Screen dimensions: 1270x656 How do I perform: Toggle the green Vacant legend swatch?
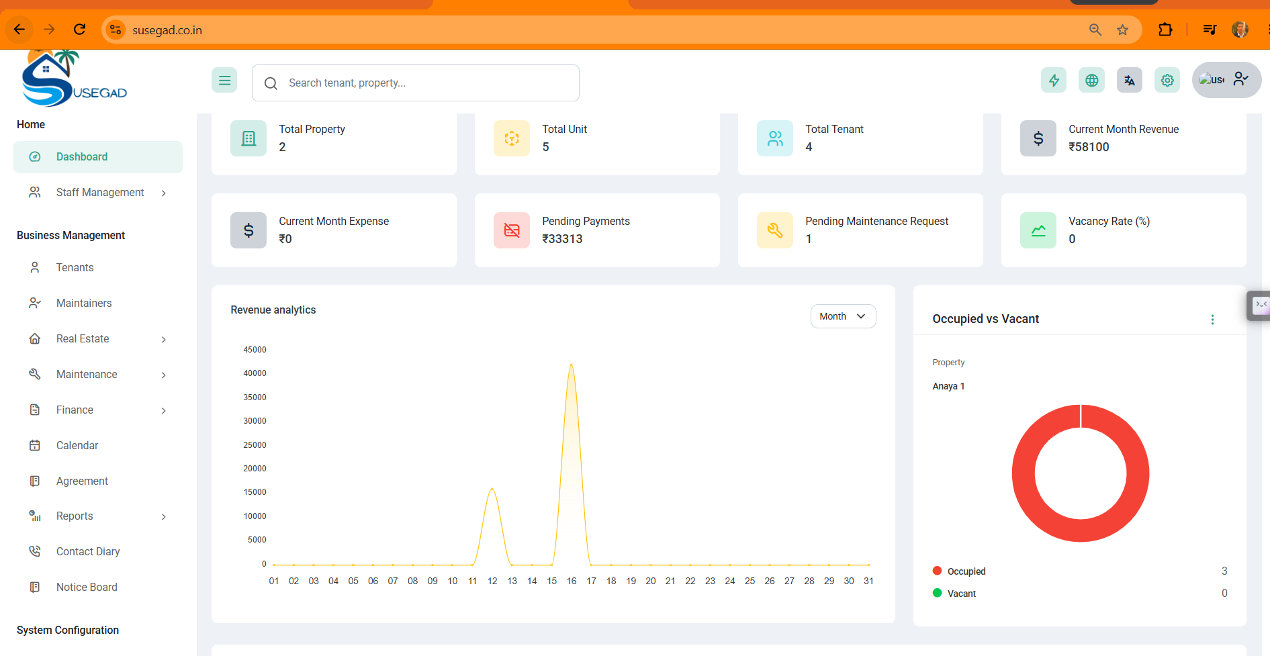938,593
